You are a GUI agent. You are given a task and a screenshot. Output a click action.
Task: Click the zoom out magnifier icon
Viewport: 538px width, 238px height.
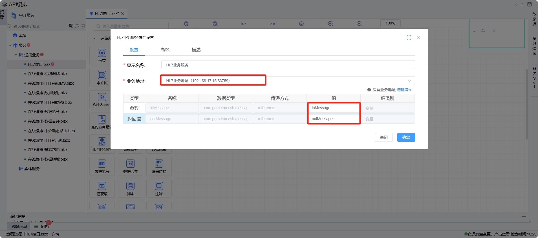point(359,24)
